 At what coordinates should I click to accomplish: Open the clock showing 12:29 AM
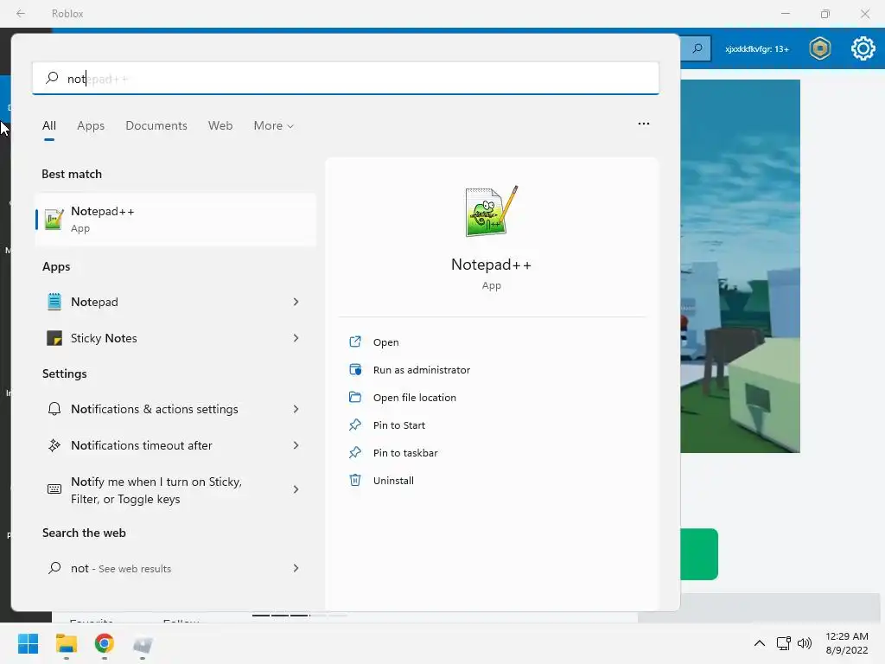(847, 643)
